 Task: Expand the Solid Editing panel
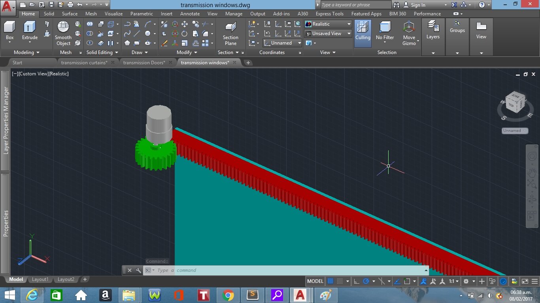point(102,52)
